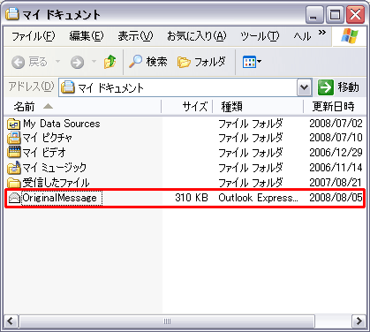Click the 2006/11/14 date cell
Viewport: 370px width, 332px height.
click(336, 168)
